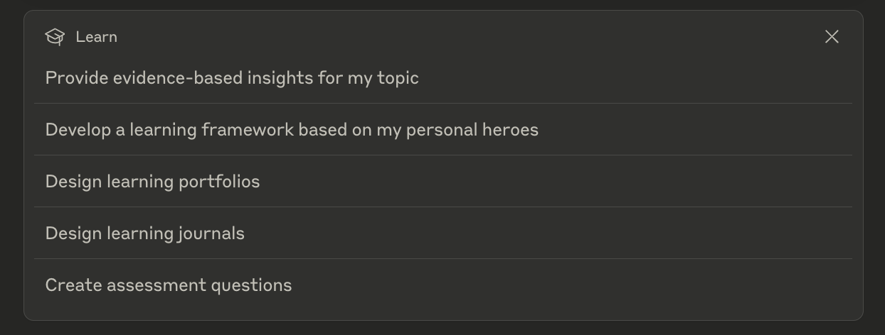Choose Create assessment questions option
Viewport: 885px width, 335px height.
pos(443,285)
